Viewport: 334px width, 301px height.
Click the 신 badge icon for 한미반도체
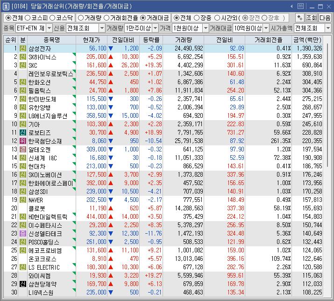pyautogui.click(x=23, y=99)
